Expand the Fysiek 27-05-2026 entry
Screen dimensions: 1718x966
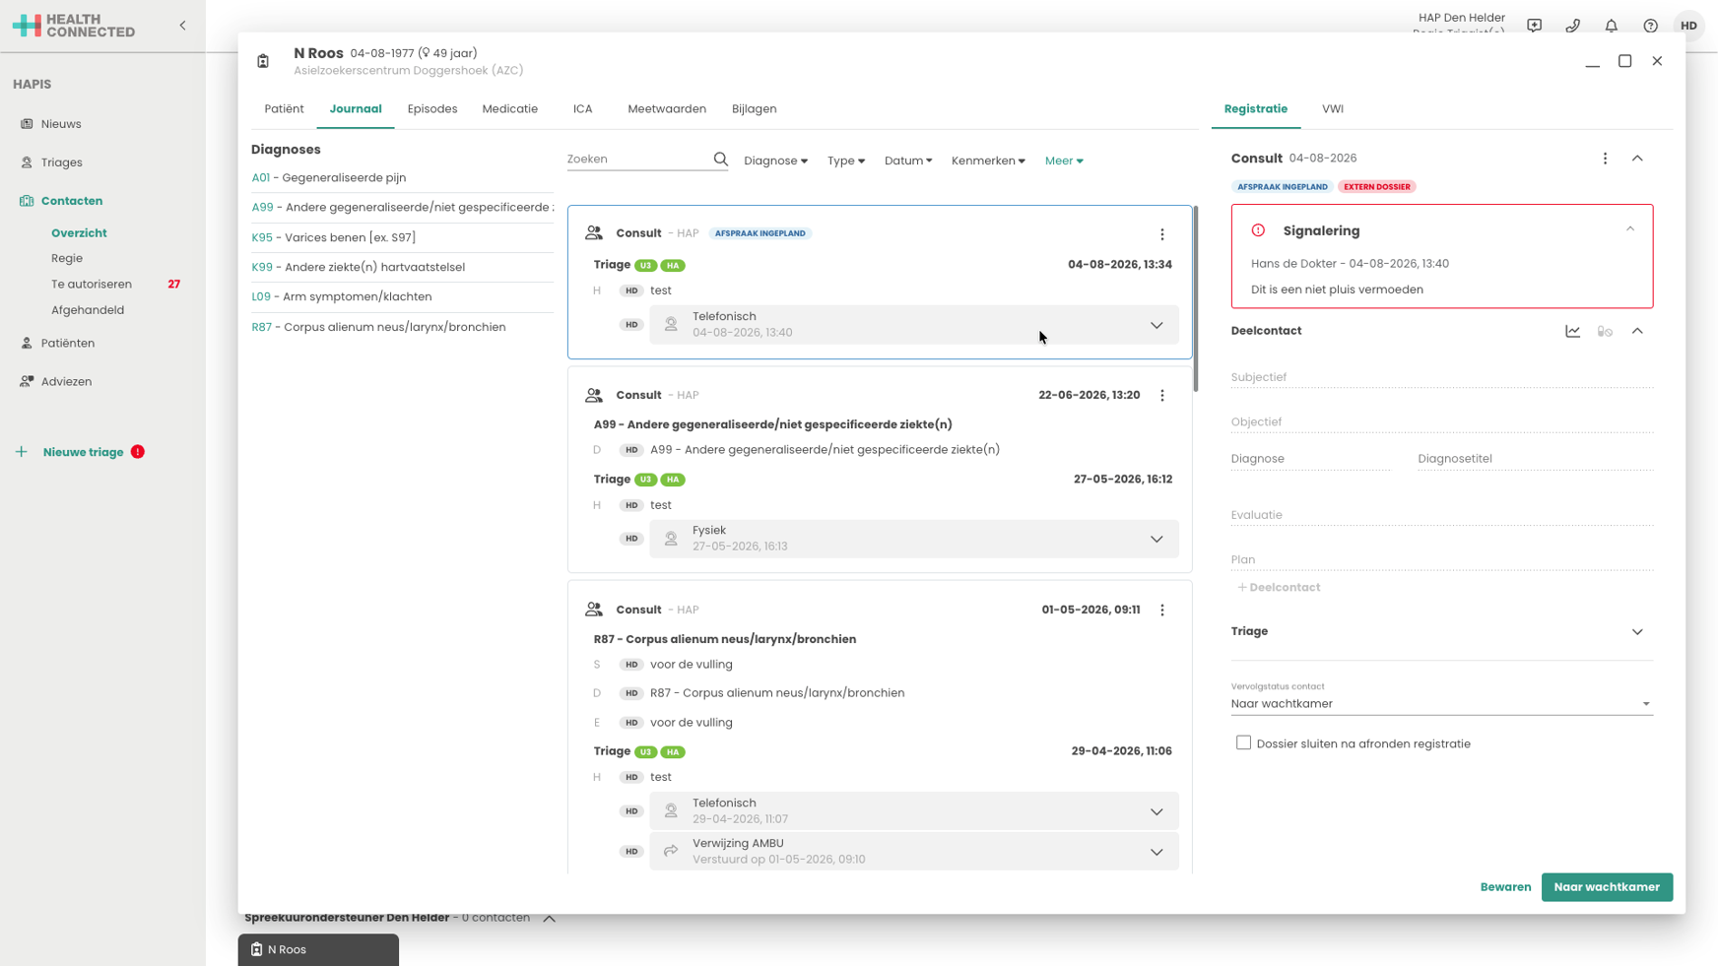(1156, 539)
